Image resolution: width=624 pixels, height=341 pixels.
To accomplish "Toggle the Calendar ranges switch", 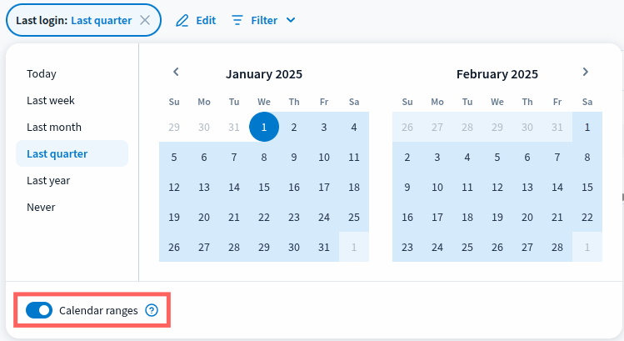I will (x=39, y=310).
